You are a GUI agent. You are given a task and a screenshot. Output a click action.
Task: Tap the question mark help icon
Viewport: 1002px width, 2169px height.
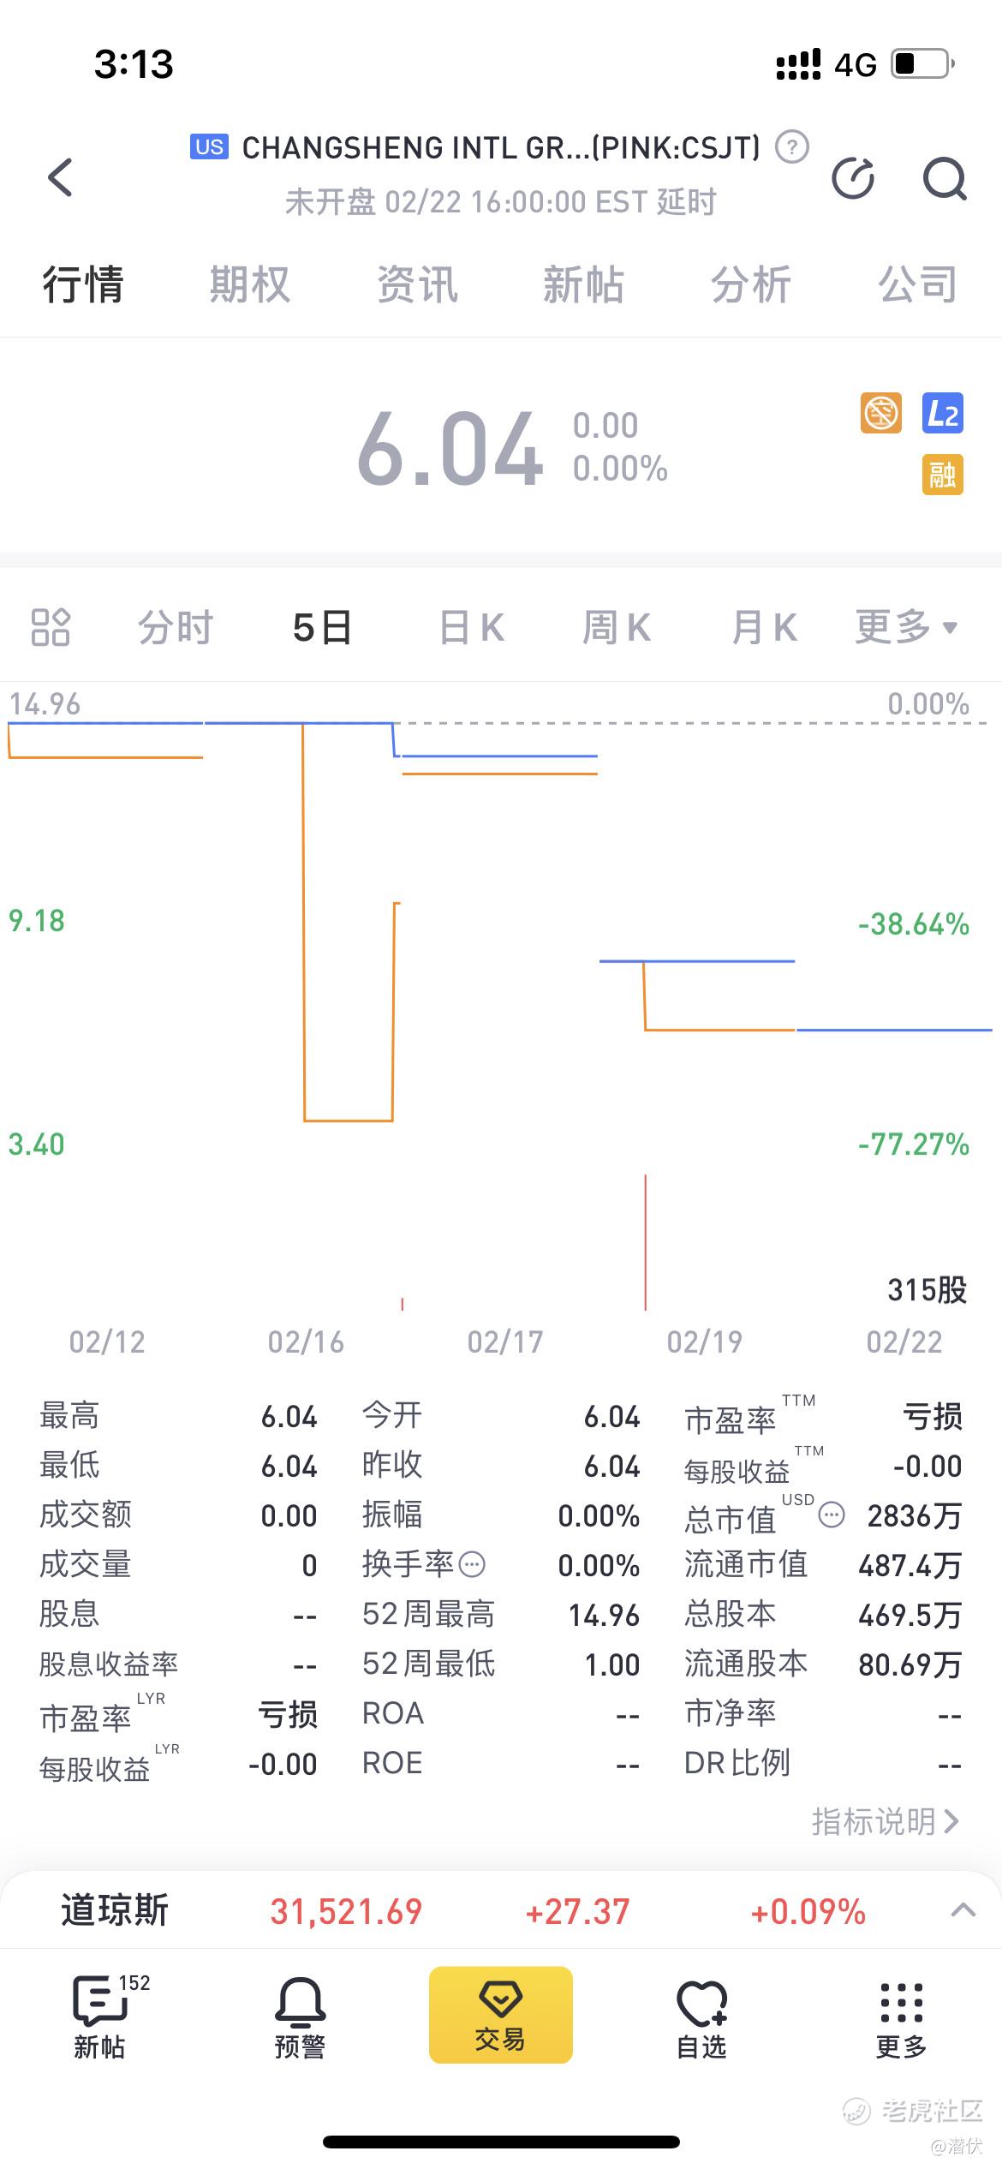[792, 147]
